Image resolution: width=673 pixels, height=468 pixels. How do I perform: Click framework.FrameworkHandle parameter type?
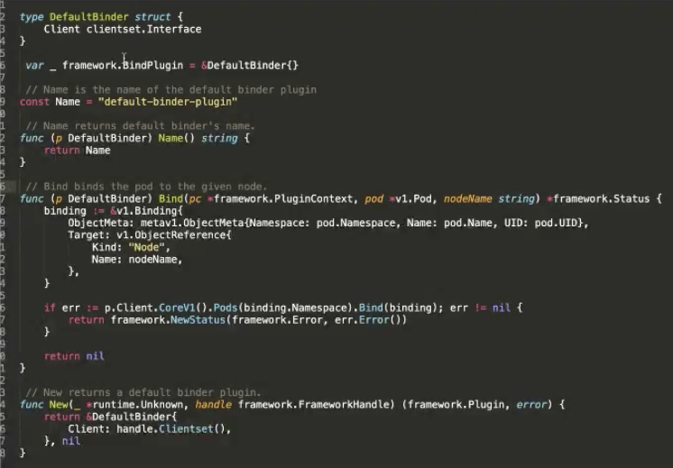pos(313,405)
